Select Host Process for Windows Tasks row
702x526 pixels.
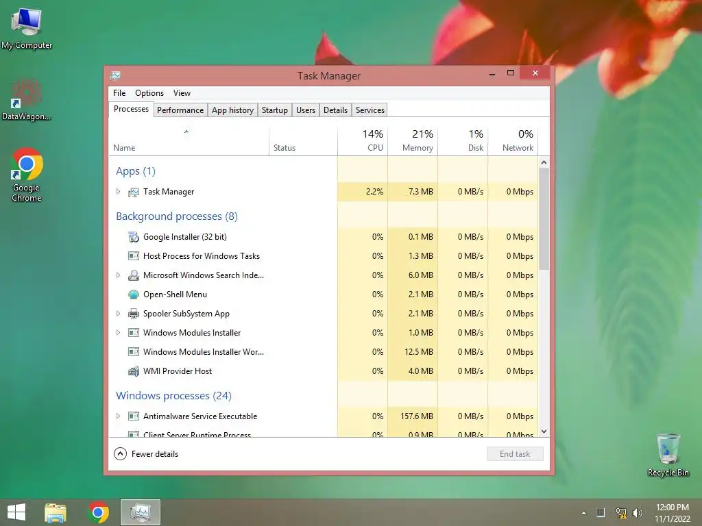324,256
